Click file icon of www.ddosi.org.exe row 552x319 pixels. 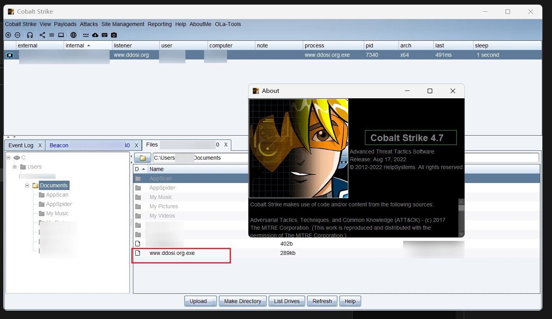137,253
